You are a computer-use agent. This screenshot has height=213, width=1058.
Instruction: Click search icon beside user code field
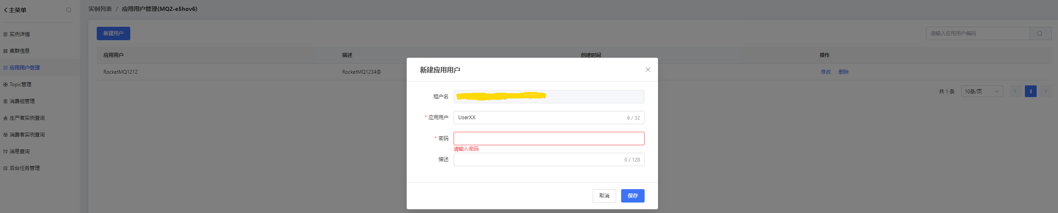click(1040, 33)
